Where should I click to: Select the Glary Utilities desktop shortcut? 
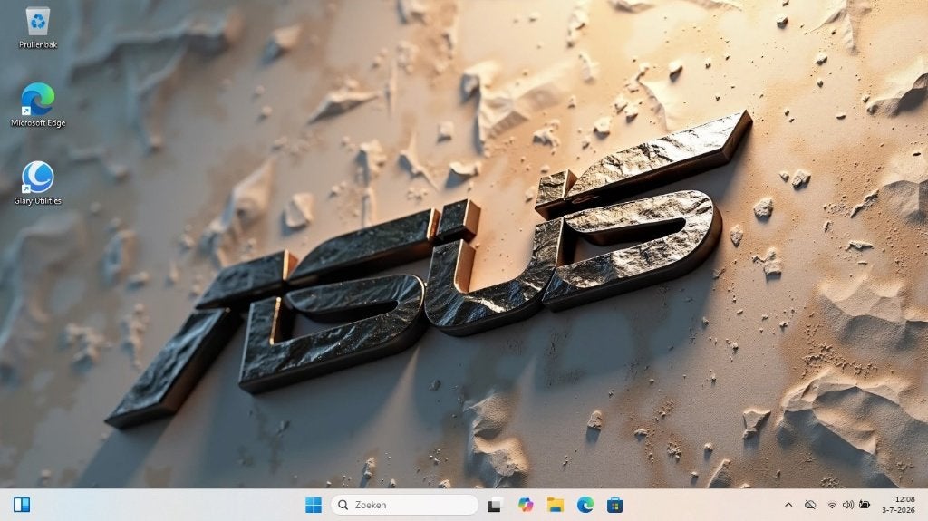[38, 183]
